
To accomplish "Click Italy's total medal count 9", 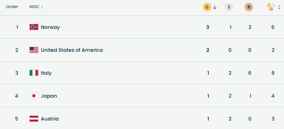I will 273,73.
